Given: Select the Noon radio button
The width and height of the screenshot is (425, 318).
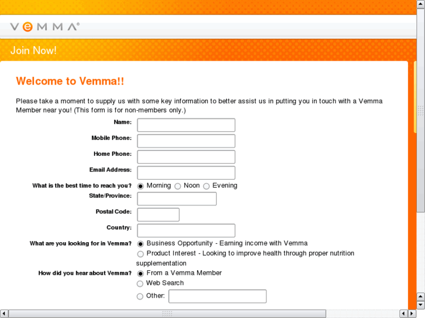Looking at the screenshot, I should [178, 186].
